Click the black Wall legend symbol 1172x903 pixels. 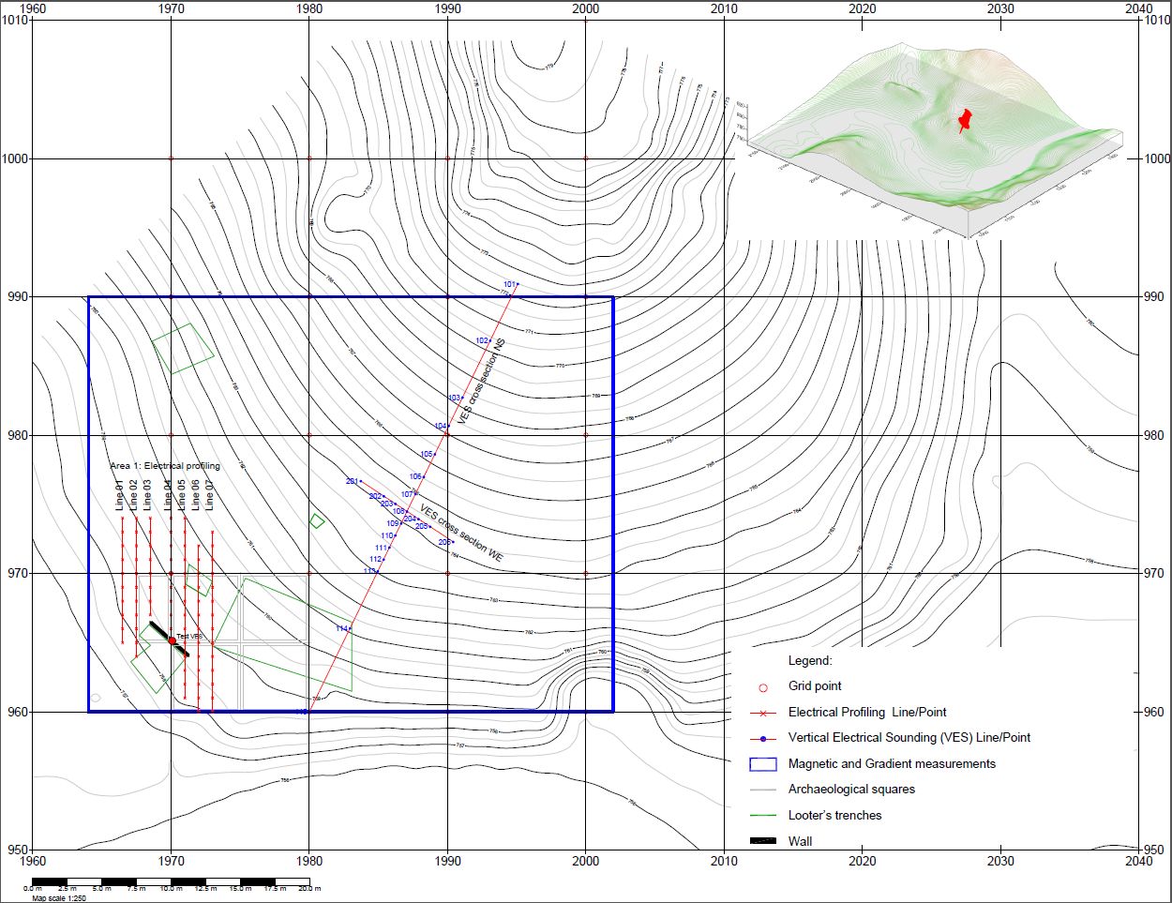coord(763,841)
